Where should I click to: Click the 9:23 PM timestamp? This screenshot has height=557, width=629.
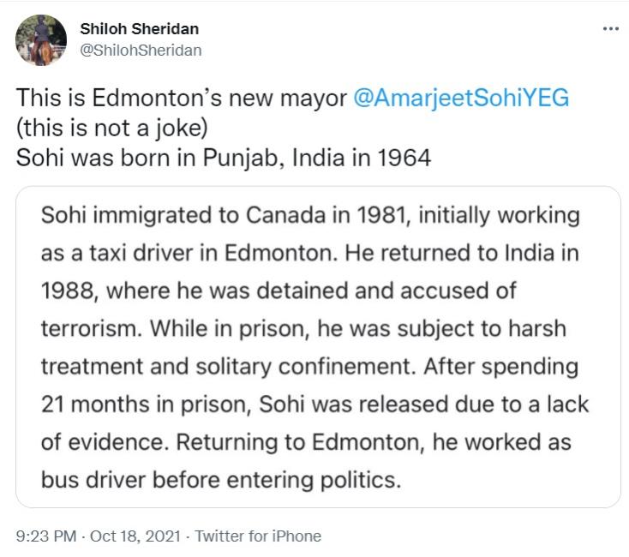coord(44,536)
